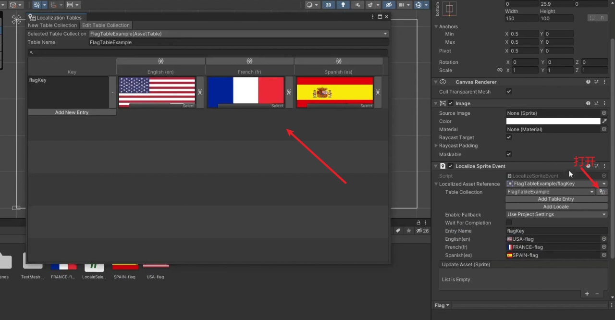Toggle constrained proportions link for Scale

[x=500, y=70]
